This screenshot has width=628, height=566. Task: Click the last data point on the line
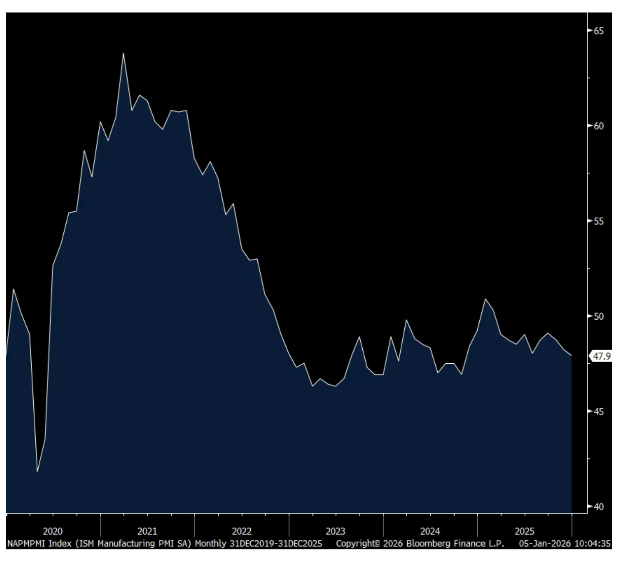click(x=571, y=355)
